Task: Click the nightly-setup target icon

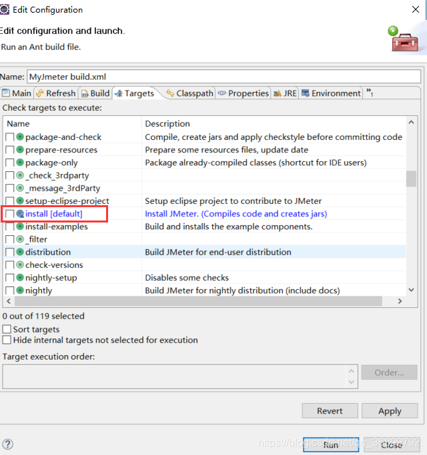Action: pos(20,277)
